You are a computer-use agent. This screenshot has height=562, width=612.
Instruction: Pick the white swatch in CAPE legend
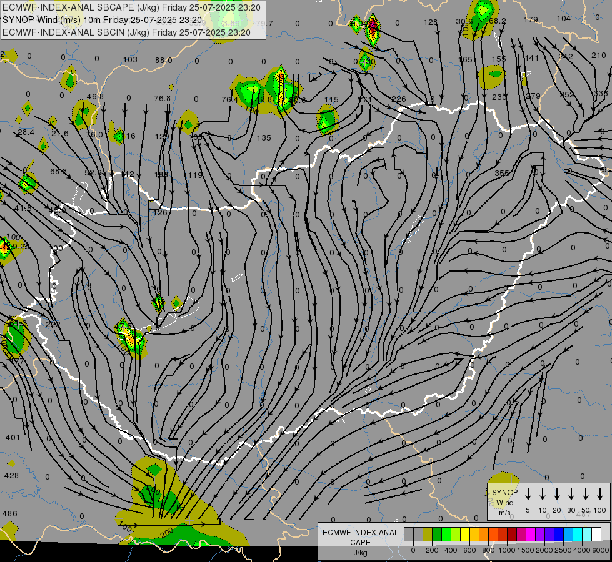click(x=596, y=535)
